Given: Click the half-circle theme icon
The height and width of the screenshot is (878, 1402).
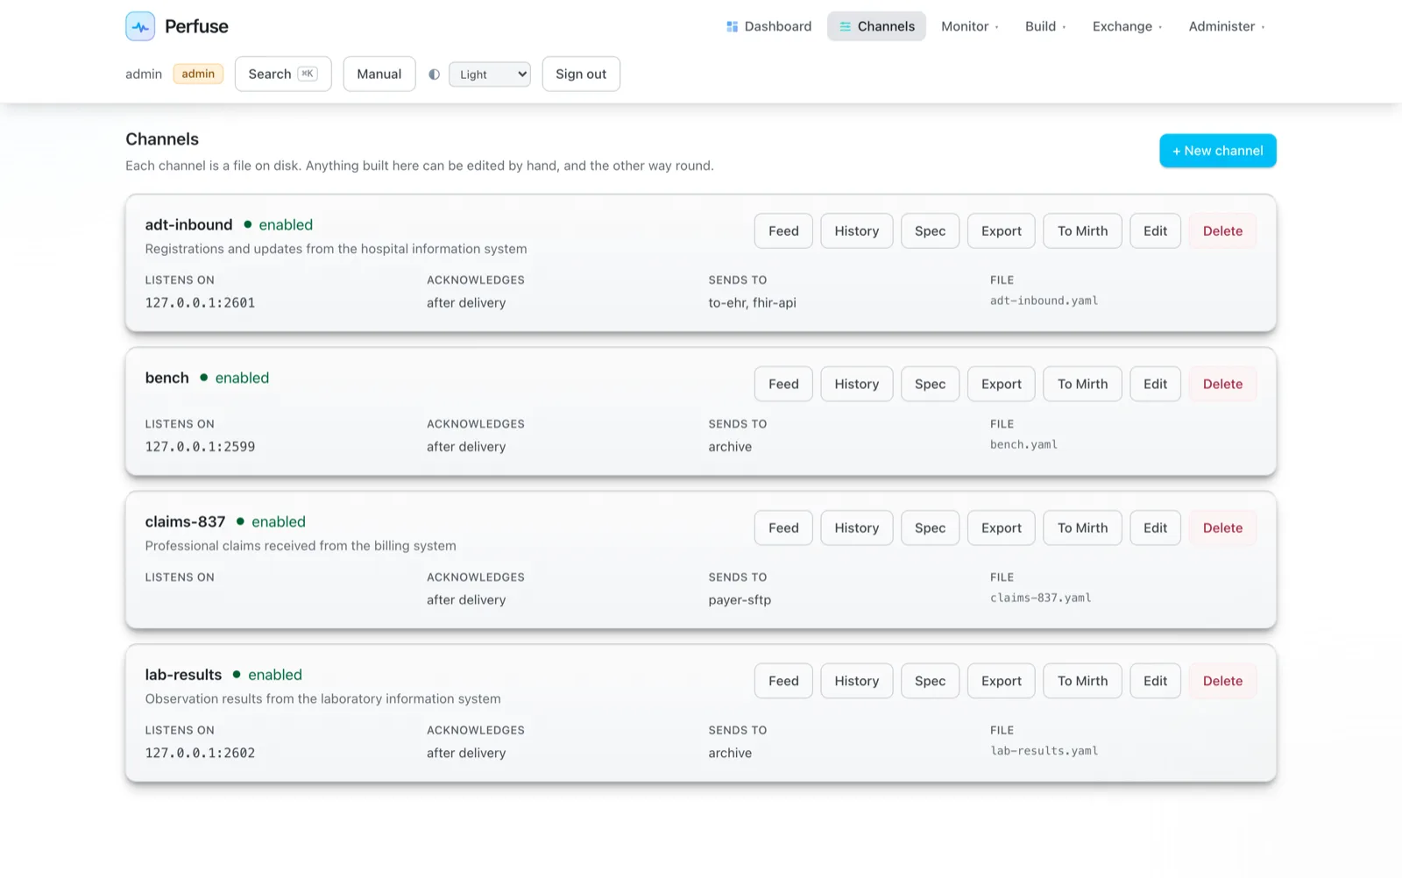Looking at the screenshot, I should click(x=434, y=74).
